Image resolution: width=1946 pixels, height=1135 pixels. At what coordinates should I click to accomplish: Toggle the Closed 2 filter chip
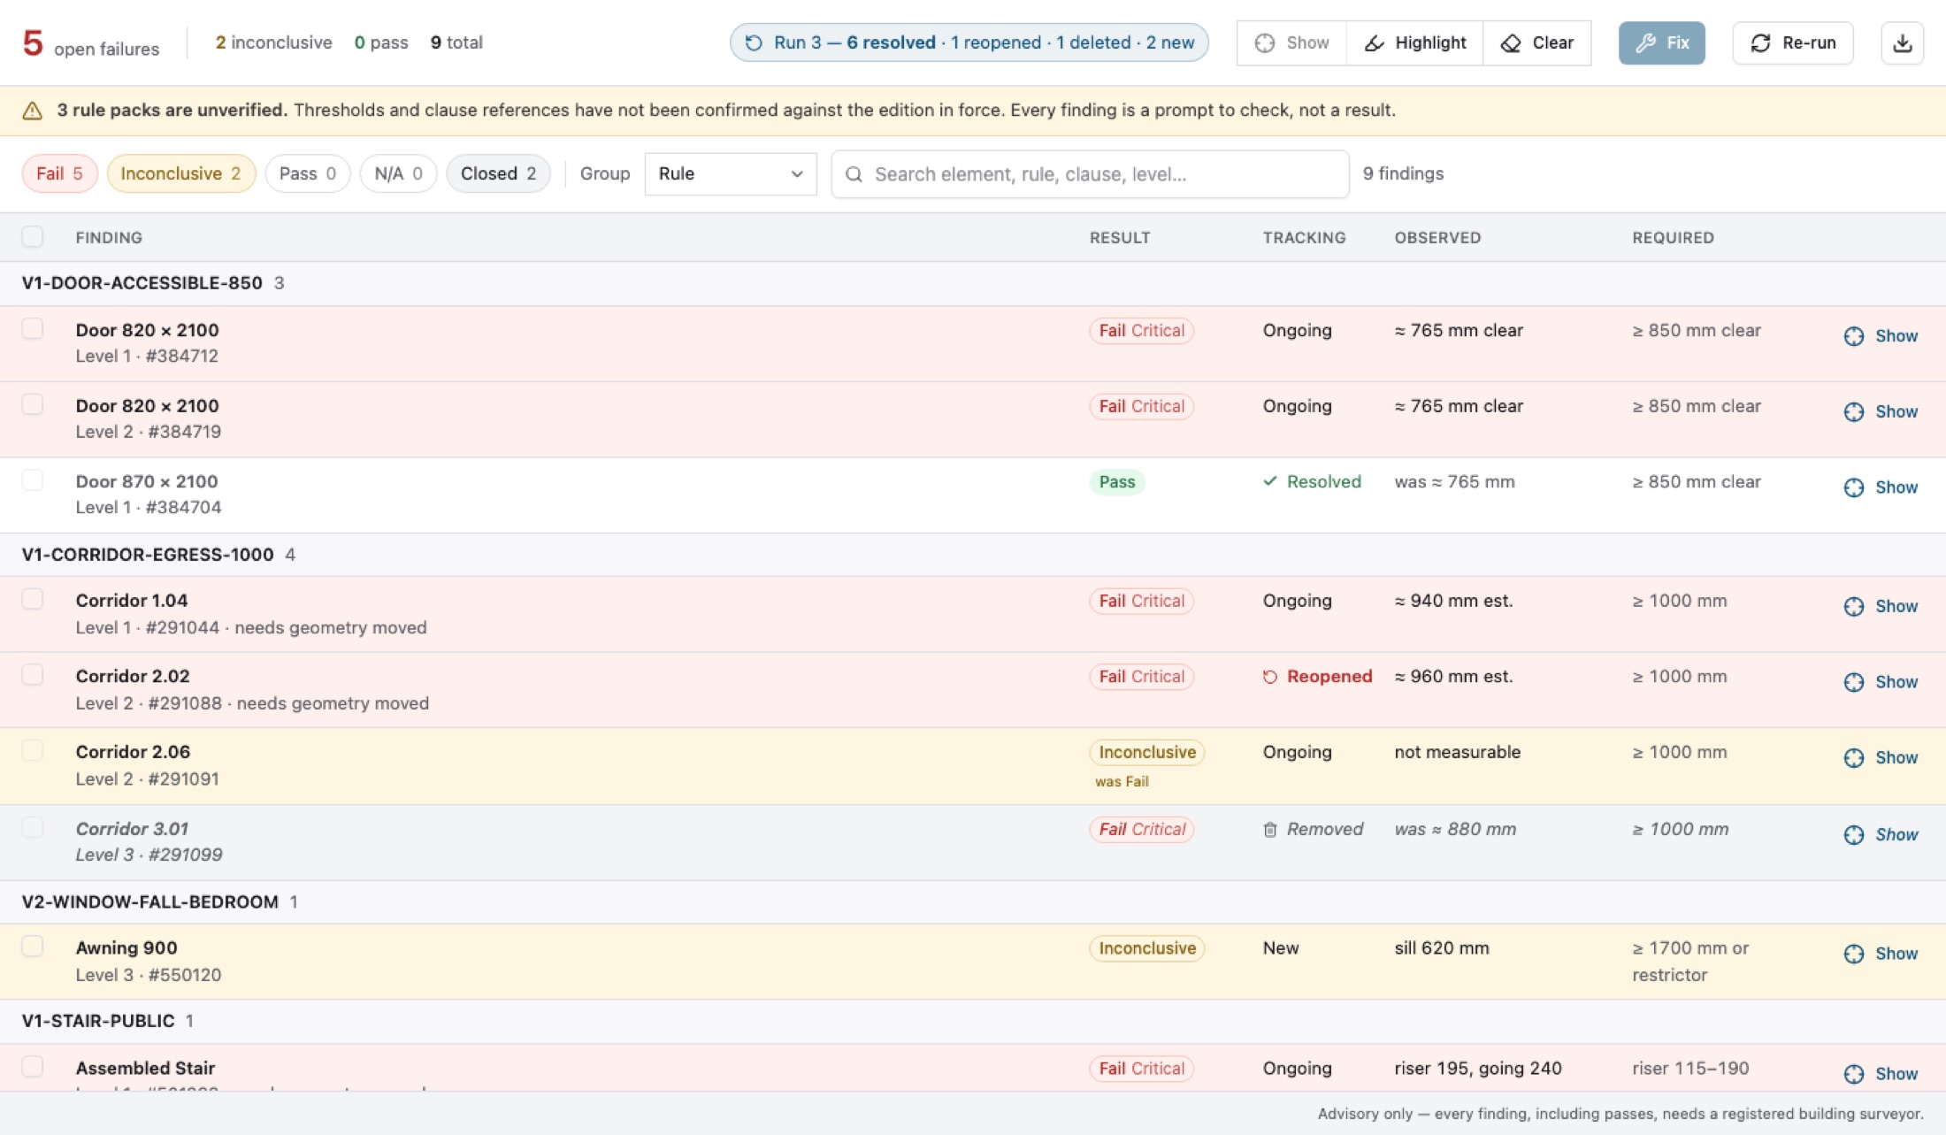click(498, 173)
